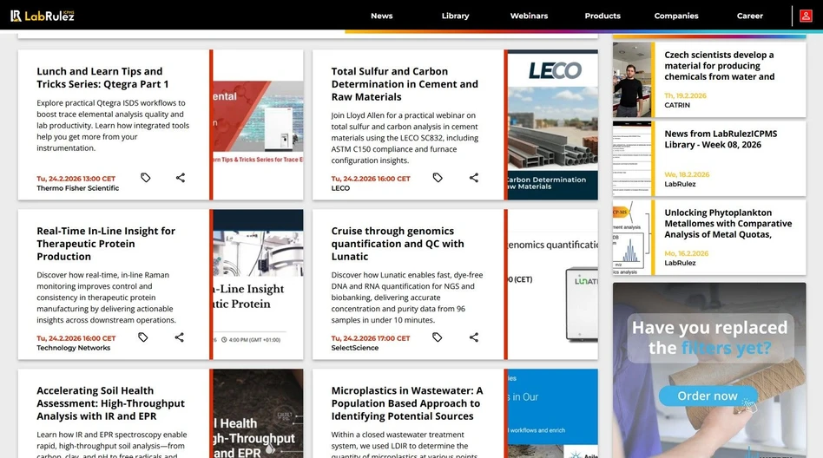Open the Soil Health webinar thumbnail
Screen dimensions: 823x458
pos(258,414)
